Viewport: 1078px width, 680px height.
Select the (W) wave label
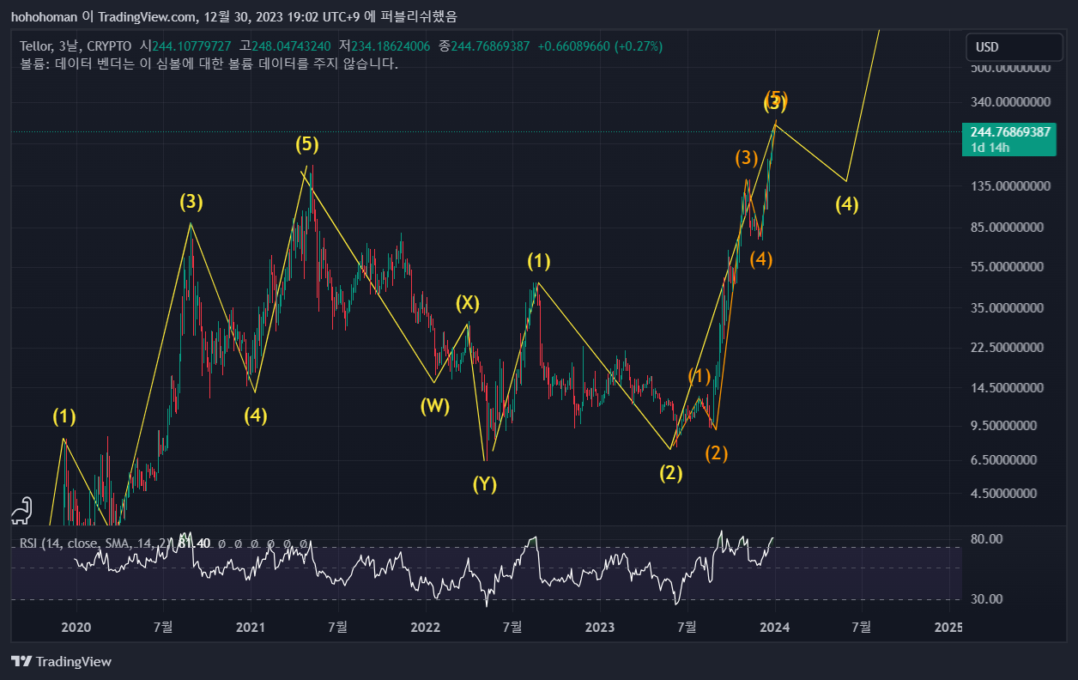[x=435, y=407]
